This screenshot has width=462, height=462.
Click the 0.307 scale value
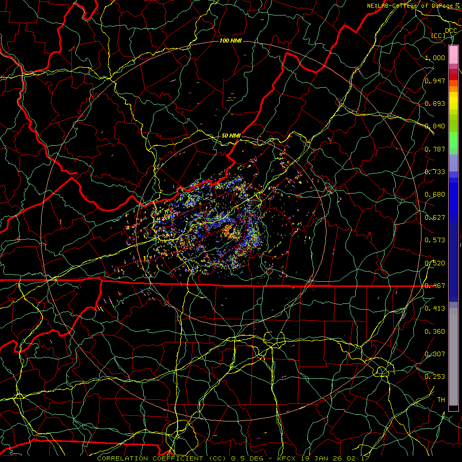435,354
